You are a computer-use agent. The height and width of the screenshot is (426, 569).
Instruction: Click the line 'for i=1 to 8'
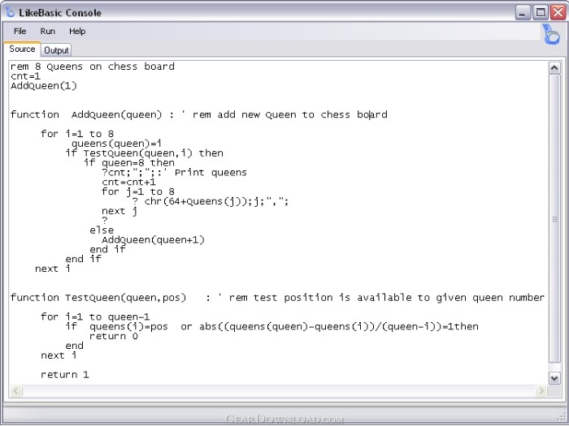77,134
